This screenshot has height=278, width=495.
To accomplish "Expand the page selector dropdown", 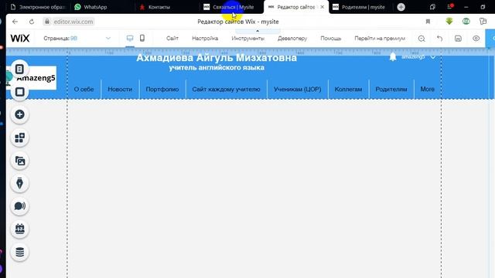I will (108, 38).
